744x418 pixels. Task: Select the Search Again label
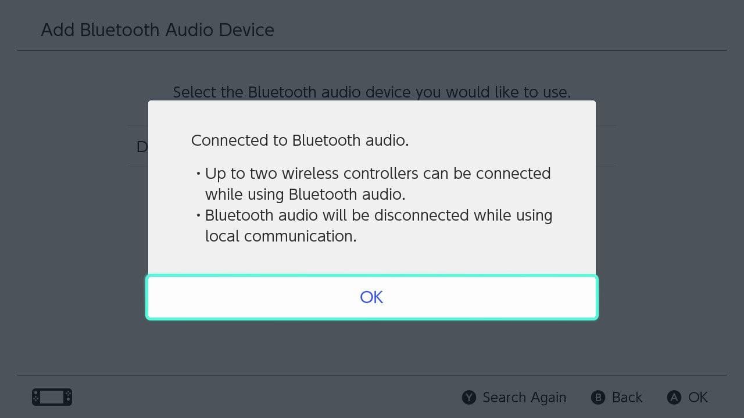coord(524,398)
